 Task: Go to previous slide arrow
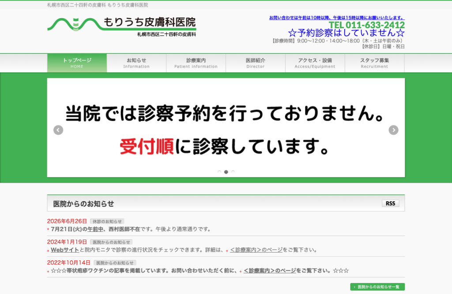click(x=58, y=130)
